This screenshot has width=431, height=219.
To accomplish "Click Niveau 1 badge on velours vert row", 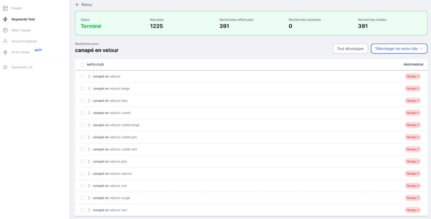I will click(x=412, y=210).
